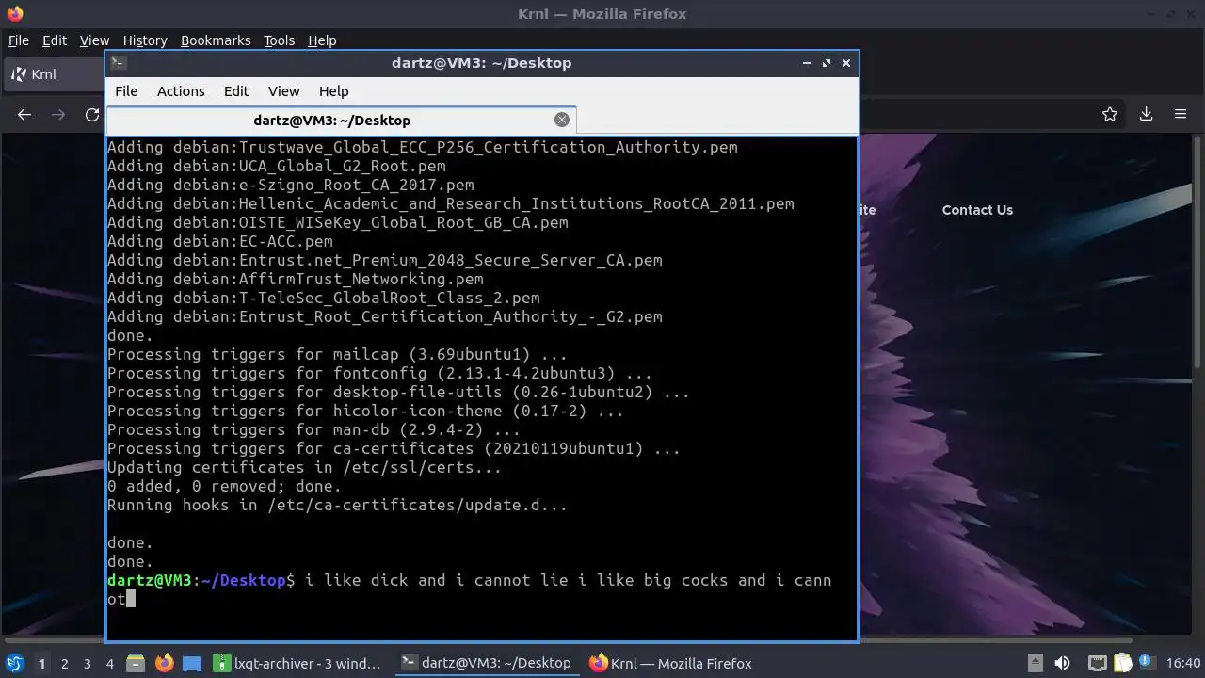
Task: Open the notification tray icon beside clock
Action: coord(1148,663)
